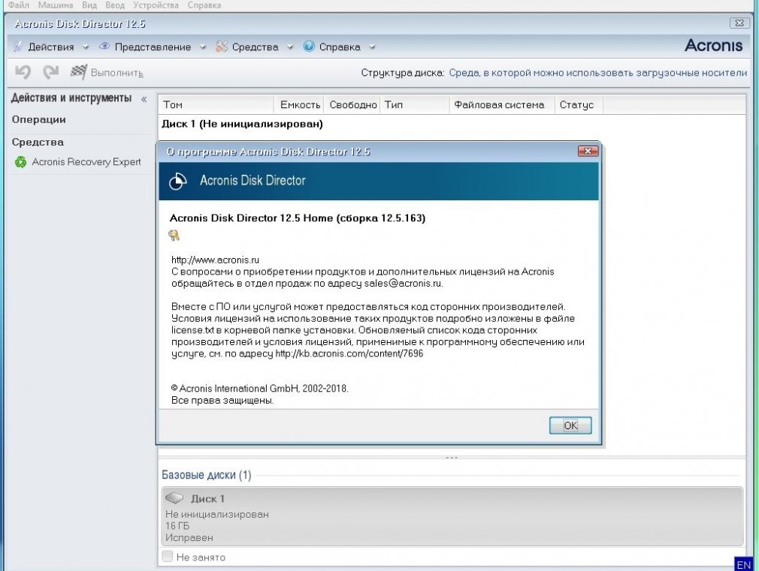Image resolution: width=759 pixels, height=571 pixels.
Task: Click the kb.acronis.com/content/7696 address text
Action: tap(349, 353)
